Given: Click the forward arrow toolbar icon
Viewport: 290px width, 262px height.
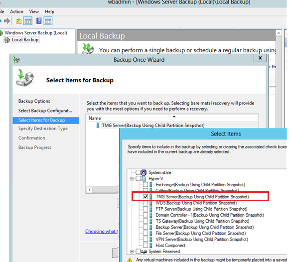Looking at the screenshot, I should [x=7, y=21].
